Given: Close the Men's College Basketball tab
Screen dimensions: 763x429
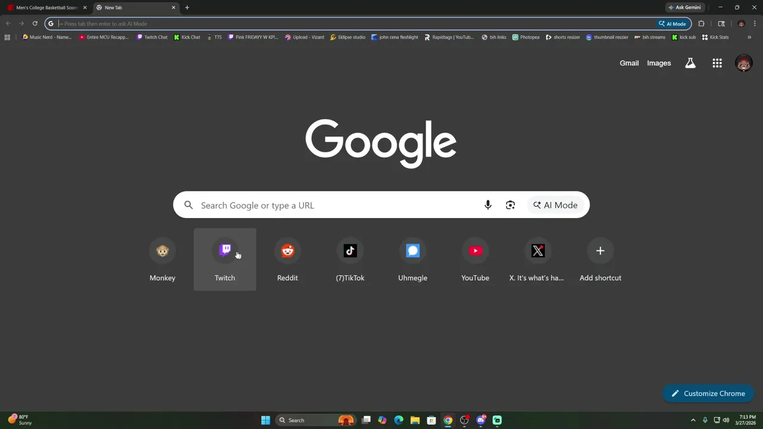Looking at the screenshot, I should (x=85, y=8).
